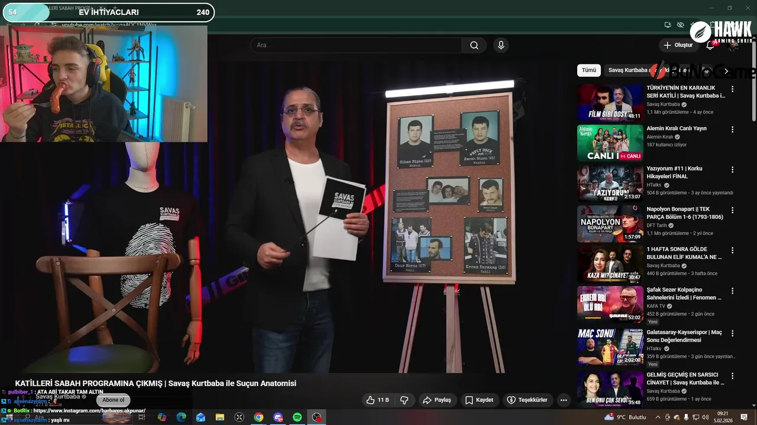
Task: Open the Instagram link in BotRix chat message
Action: [89, 411]
